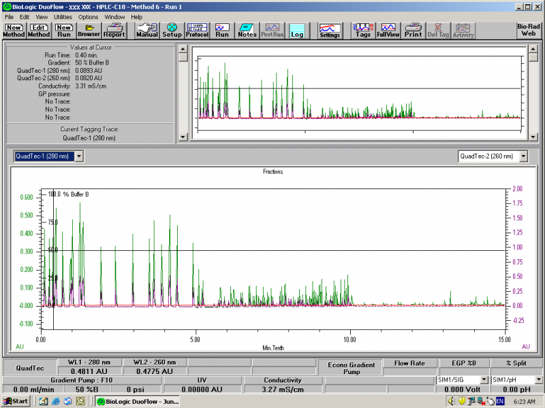Click the Print toolbar icon

pos(413,30)
